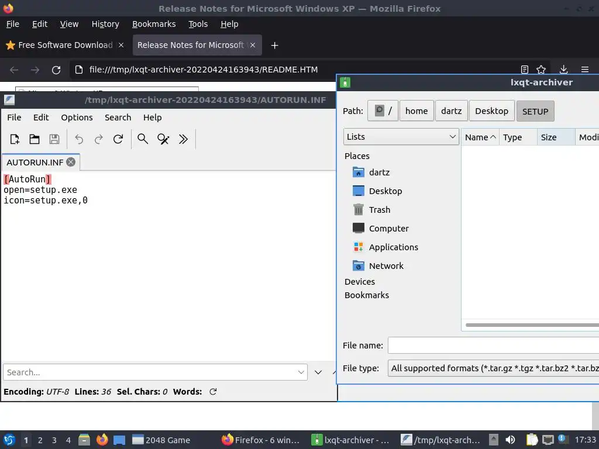
Task: Click the Firefox back arrow
Action: point(14,70)
